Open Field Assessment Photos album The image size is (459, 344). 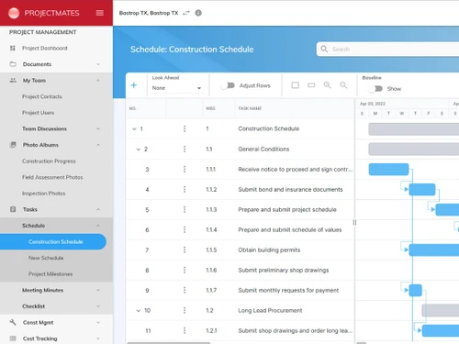pos(52,177)
